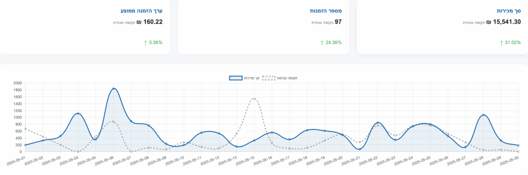This screenshot has width=528, height=175.
Task: Select the blue data point on 2025-05-28
Action: pyautogui.click(x=483, y=115)
